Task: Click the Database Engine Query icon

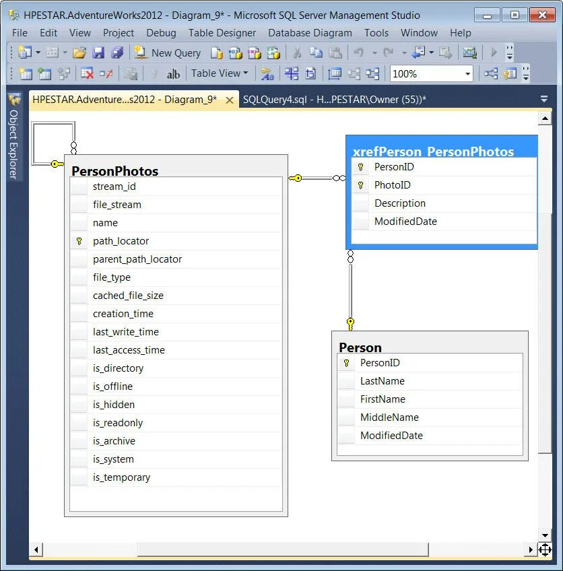Action: coord(216,53)
